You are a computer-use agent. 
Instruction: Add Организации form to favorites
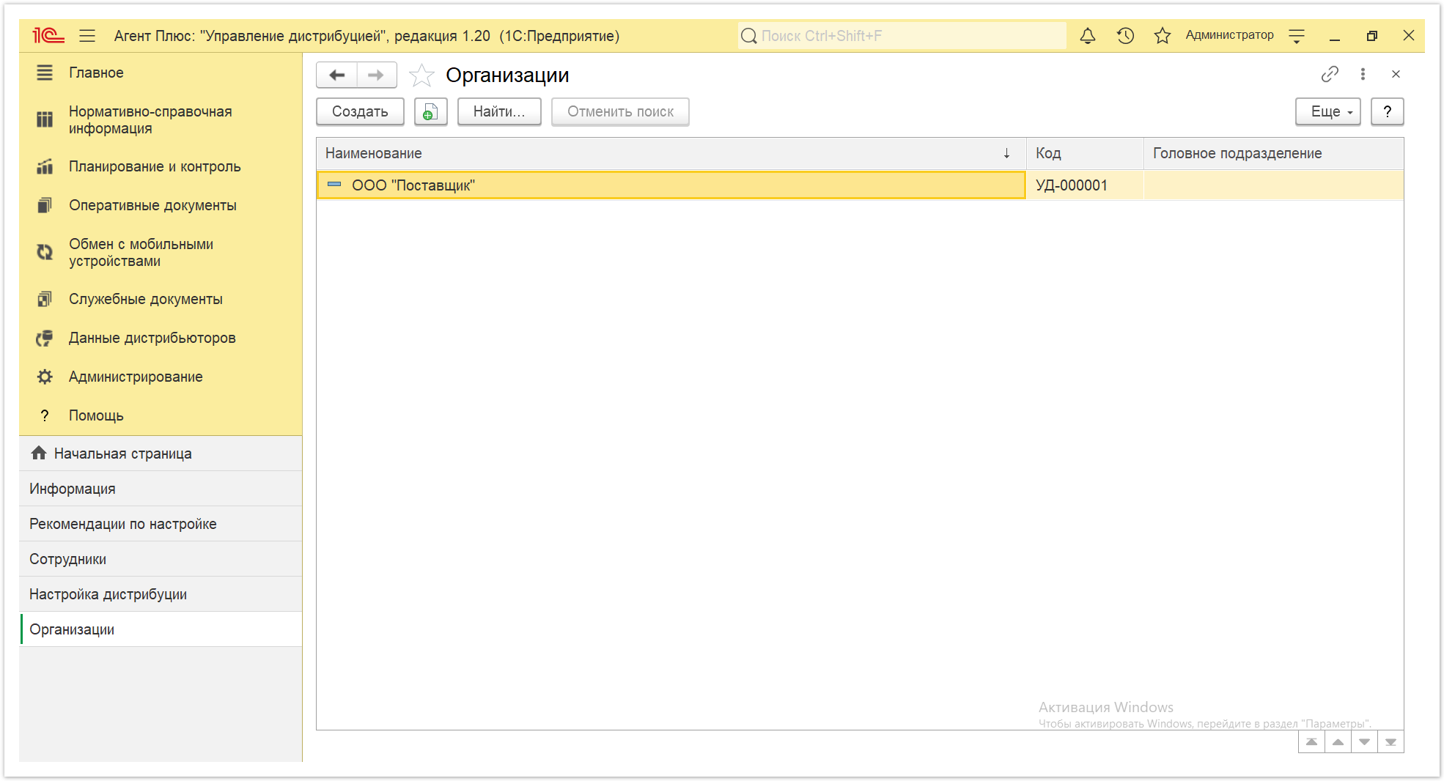tap(421, 75)
